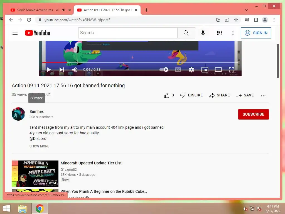Open the Minecraft Updated Update Tier List title
Image resolution: width=285 pixels, height=214 pixels.
[x=91, y=163]
